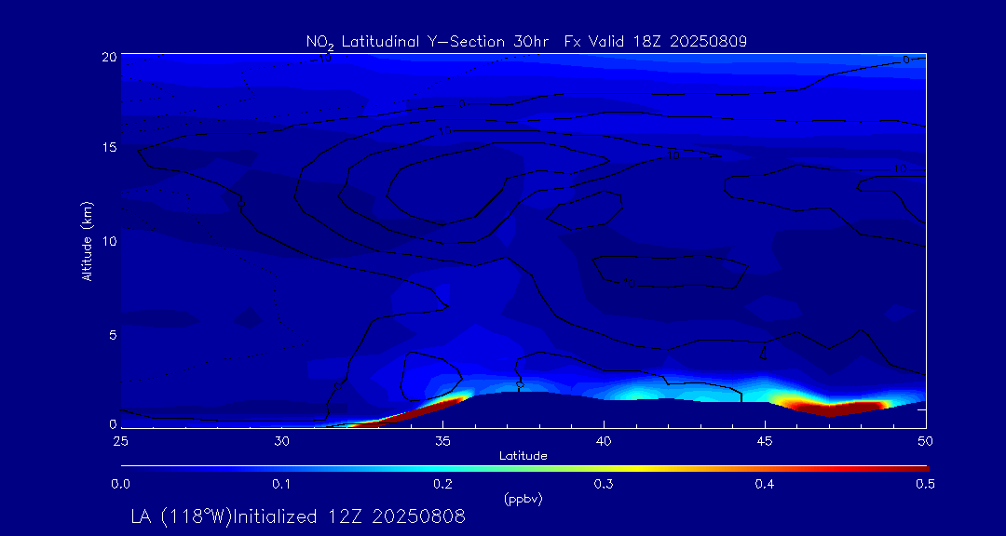This screenshot has width=1006, height=536.
Task: Click the altitude tick label "20"
Action: click(x=109, y=56)
